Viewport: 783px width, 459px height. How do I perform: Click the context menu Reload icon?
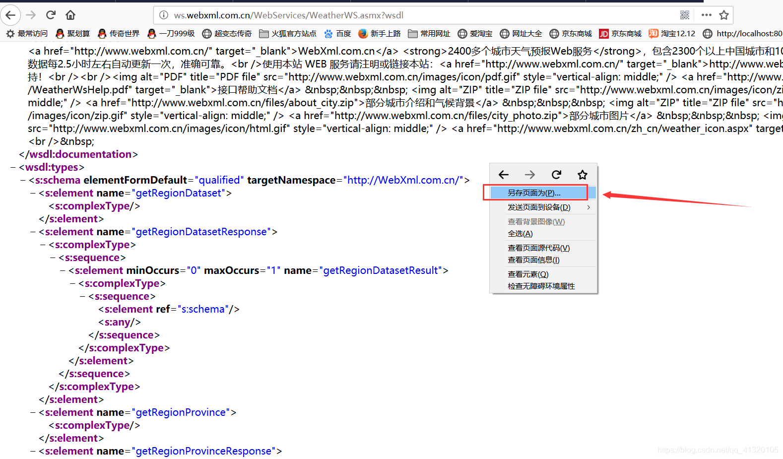(556, 175)
